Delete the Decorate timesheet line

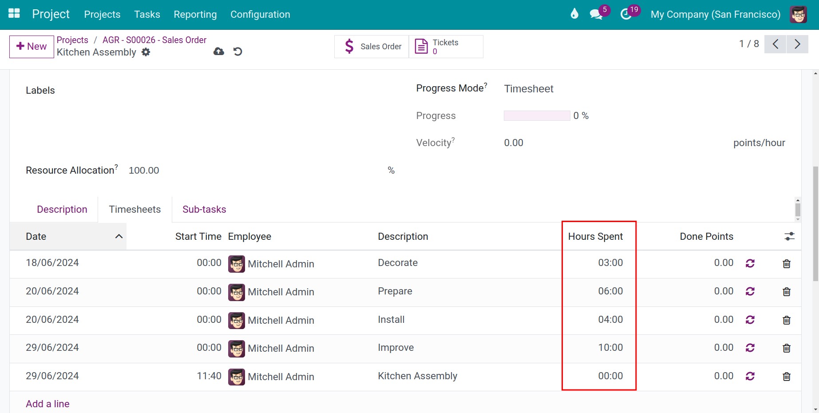coord(787,264)
